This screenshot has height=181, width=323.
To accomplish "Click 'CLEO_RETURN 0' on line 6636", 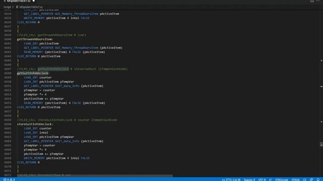I will 28,22.
